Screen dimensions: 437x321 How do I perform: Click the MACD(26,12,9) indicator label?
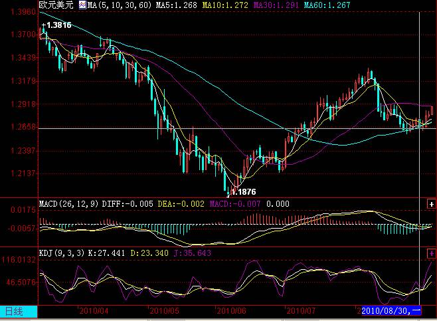pyautogui.click(x=68, y=204)
